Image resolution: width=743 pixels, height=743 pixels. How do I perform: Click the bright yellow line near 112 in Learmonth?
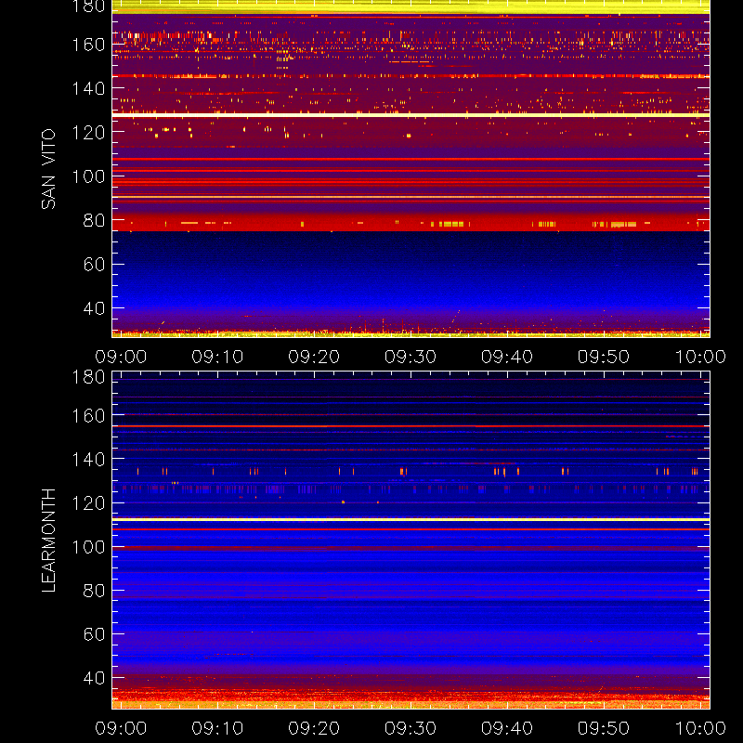point(411,520)
